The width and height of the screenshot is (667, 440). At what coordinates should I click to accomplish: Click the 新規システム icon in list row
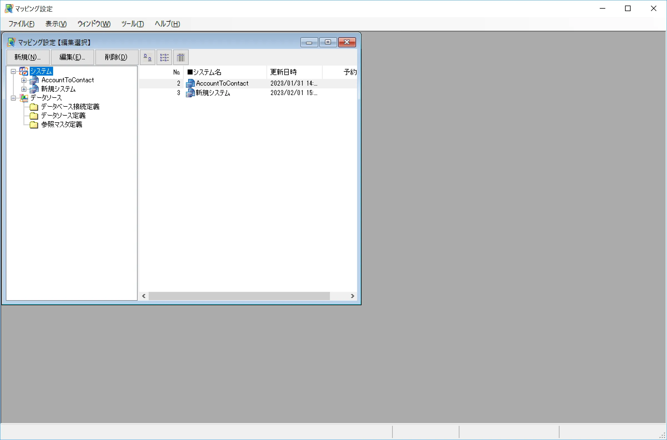coord(190,93)
